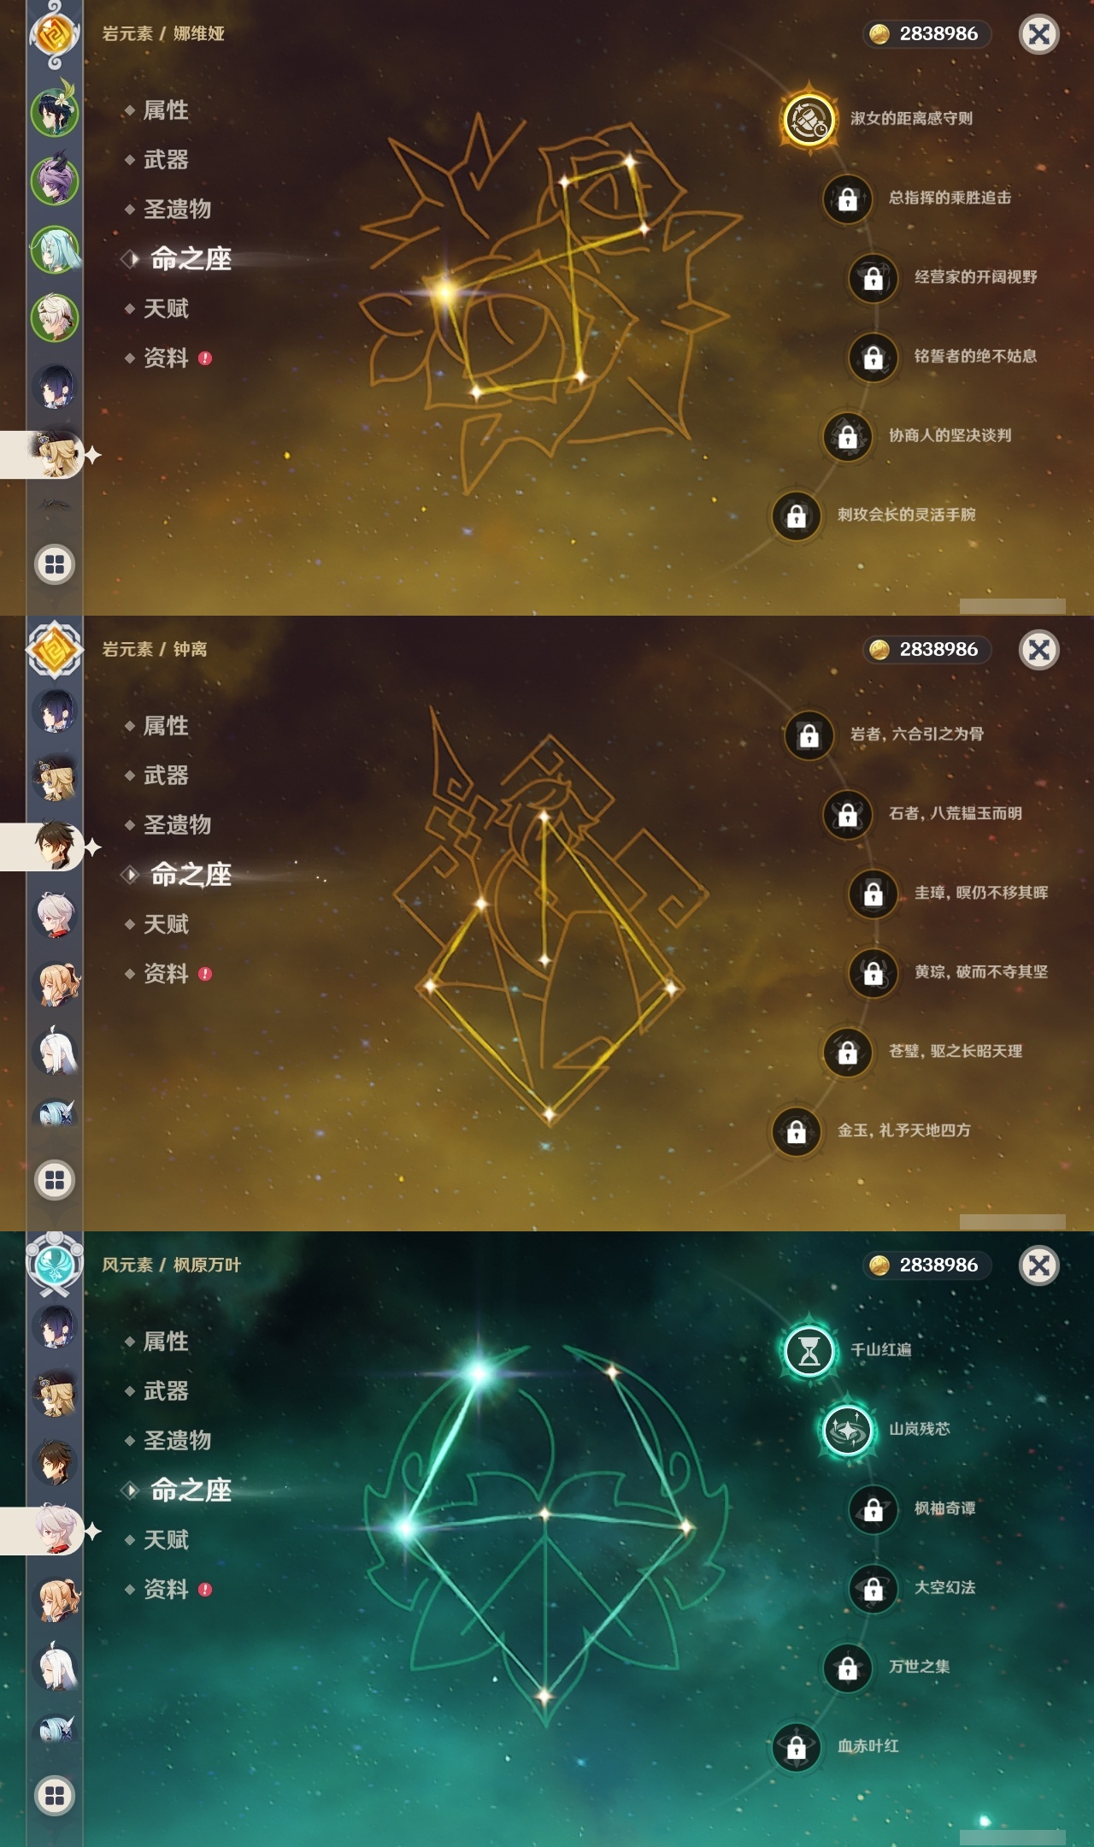Click the 枫袖奇谭 constellation label
This screenshot has height=1847, width=1094.
tap(945, 1508)
